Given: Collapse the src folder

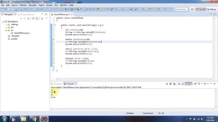Looking at the screenshot, I should point(6,30).
